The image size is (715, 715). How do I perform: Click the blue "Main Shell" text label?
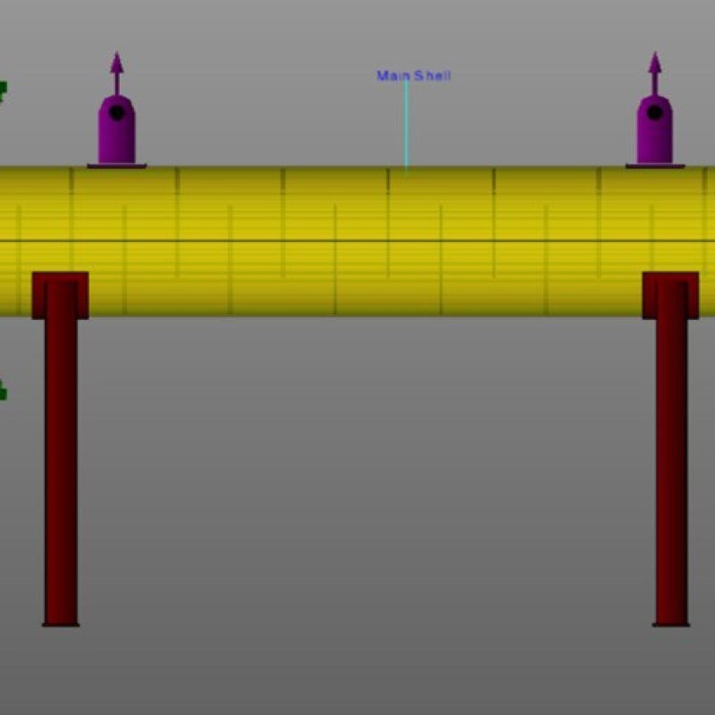point(414,76)
